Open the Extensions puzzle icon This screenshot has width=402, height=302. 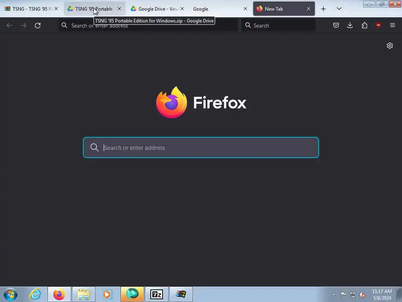pos(364,25)
